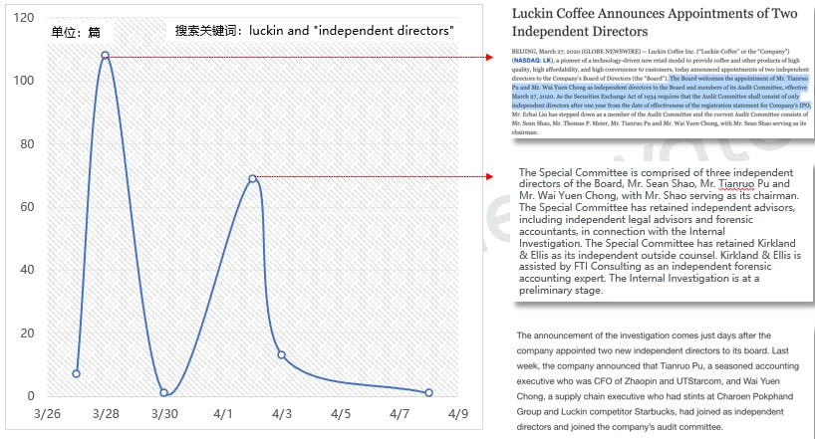
Task: Select the 4/2 peak data point near 69
Action: 252,178
